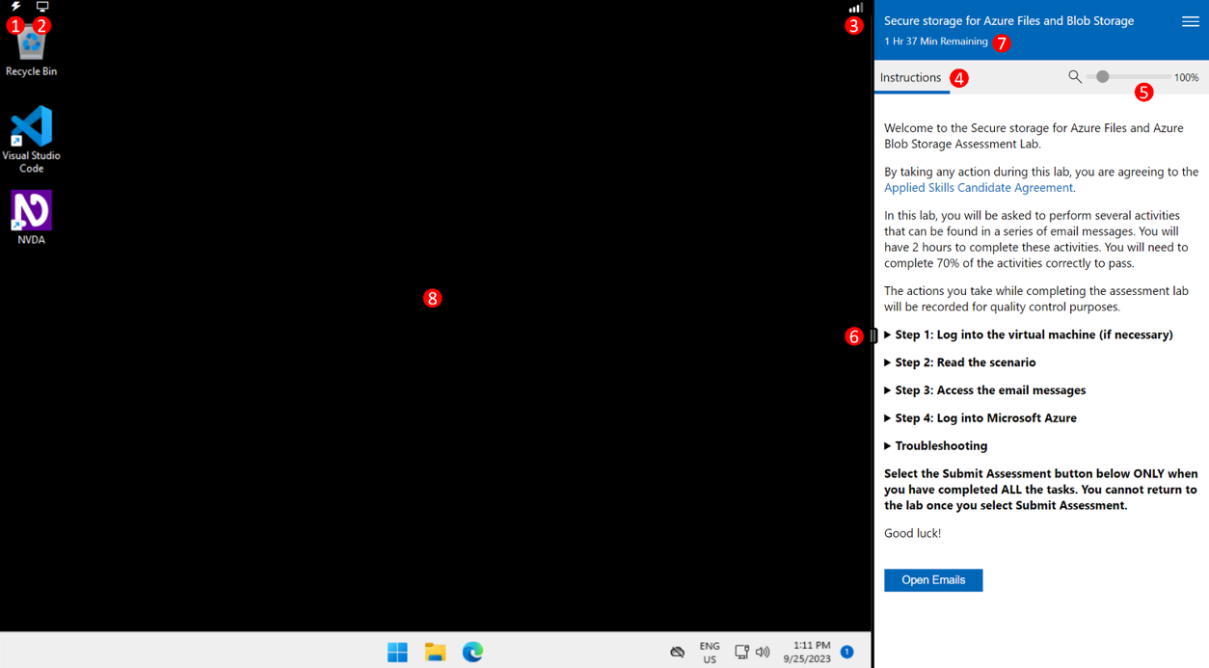1209x668 pixels.
Task: Click the split pane handle
Action: pyautogui.click(x=873, y=335)
